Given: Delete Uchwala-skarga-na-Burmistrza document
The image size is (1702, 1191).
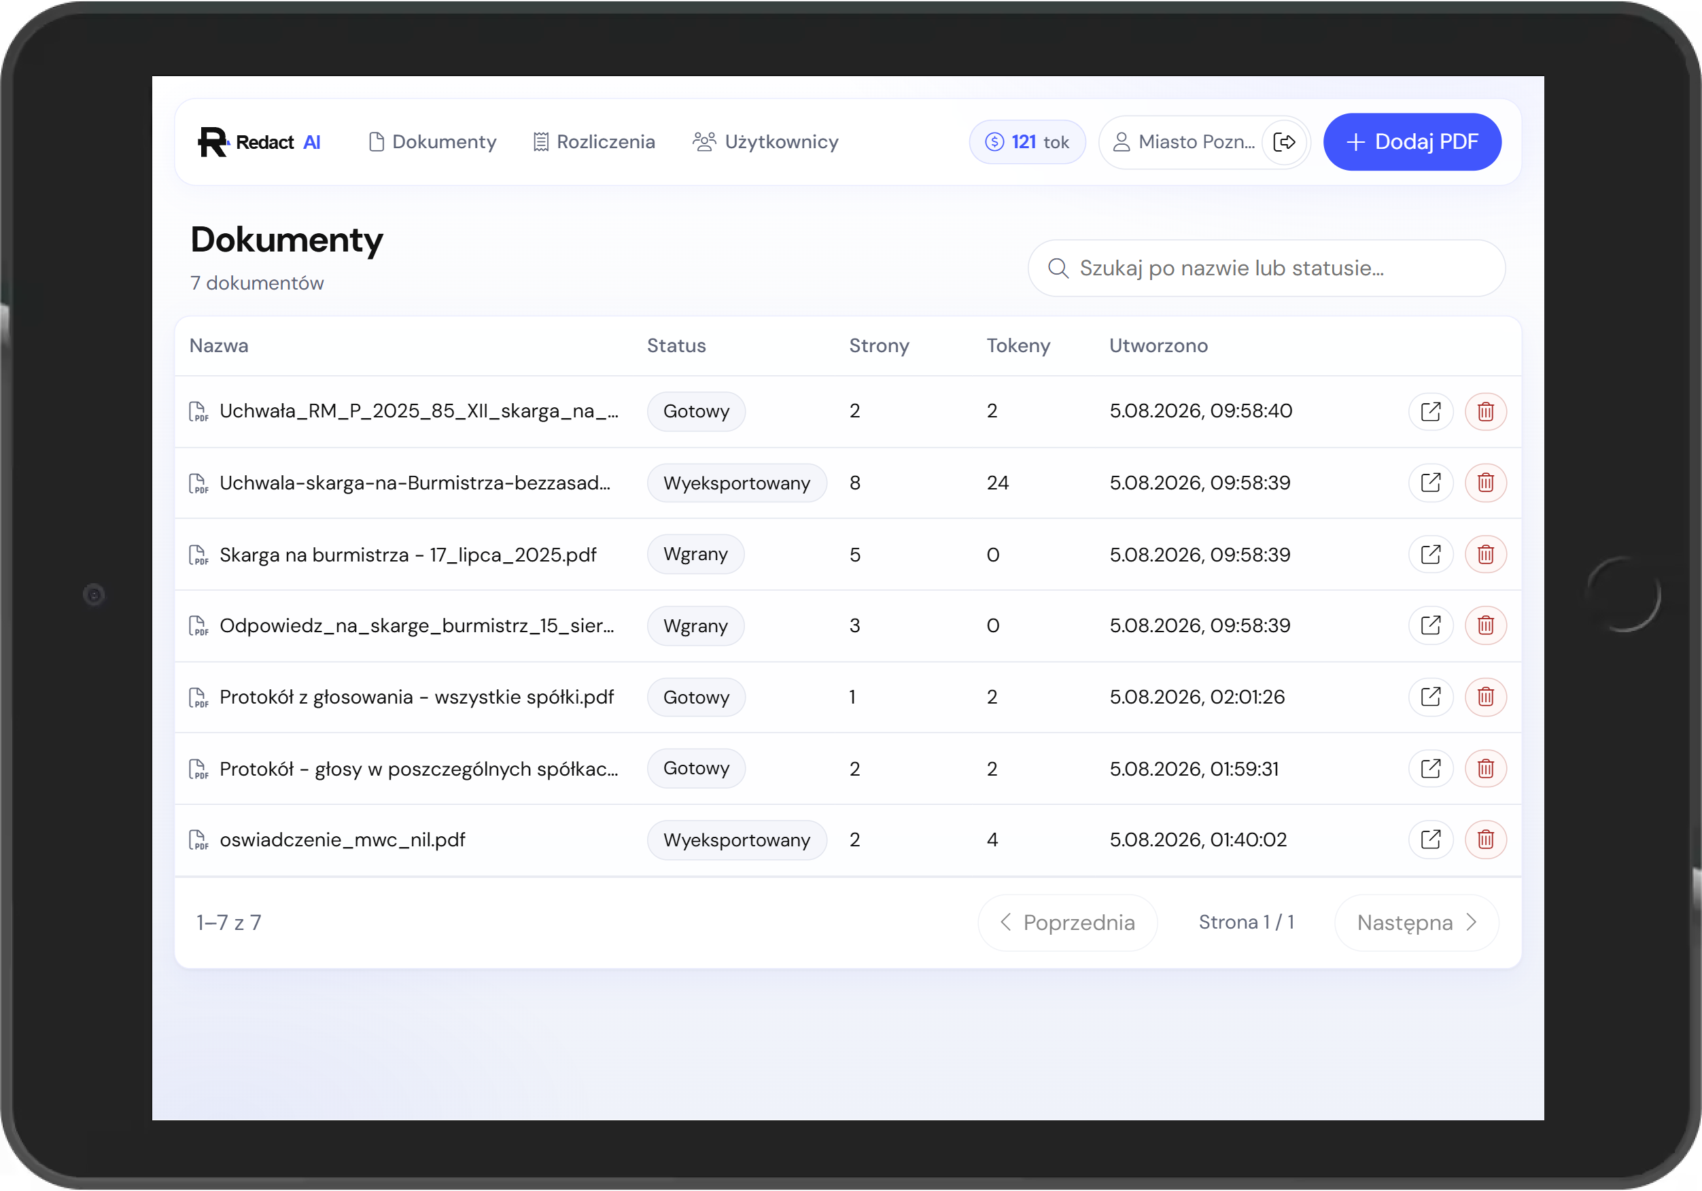Looking at the screenshot, I should point(1484,483).
